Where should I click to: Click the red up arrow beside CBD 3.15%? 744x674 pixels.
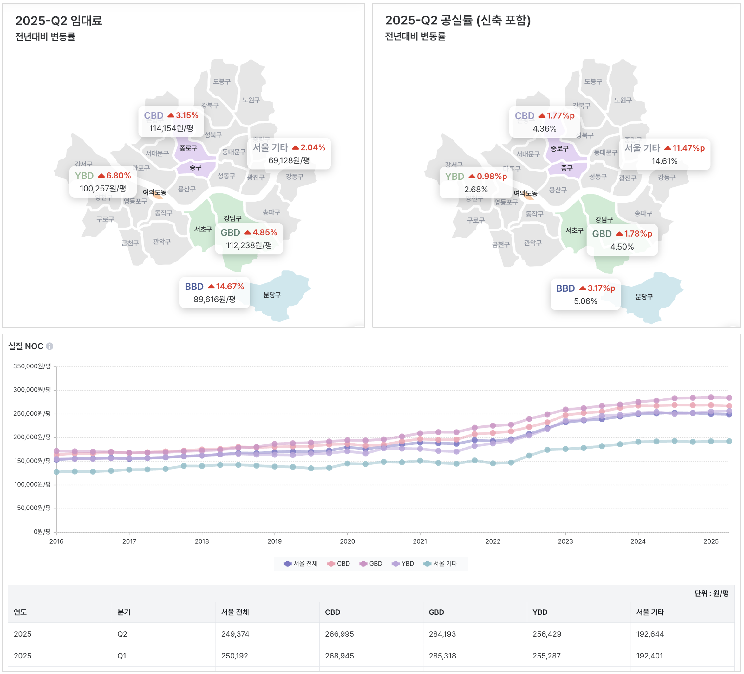(171, 115)
